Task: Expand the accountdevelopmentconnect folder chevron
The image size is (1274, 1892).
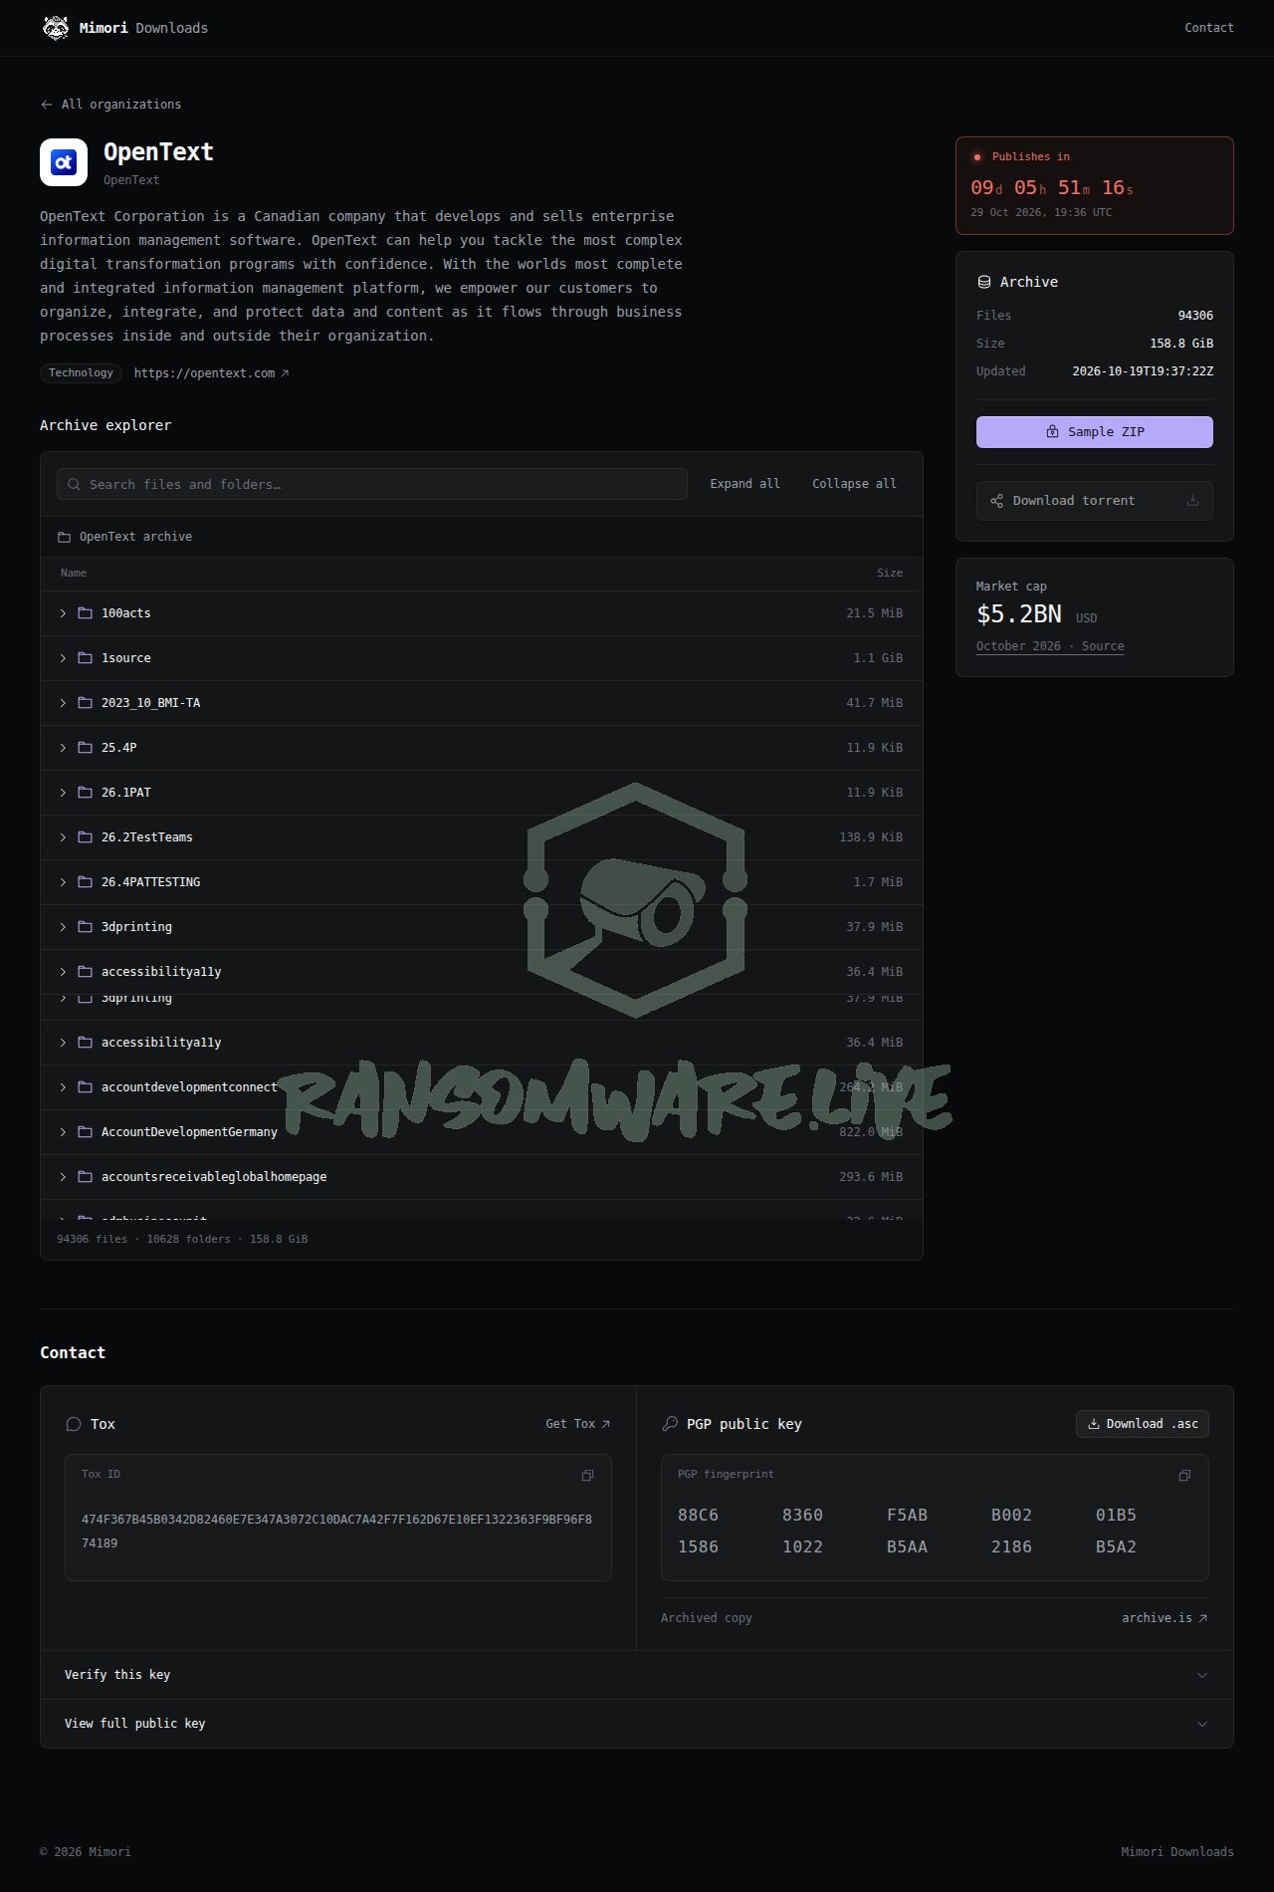Action: pyautogui.click(x=63, y=1087)
